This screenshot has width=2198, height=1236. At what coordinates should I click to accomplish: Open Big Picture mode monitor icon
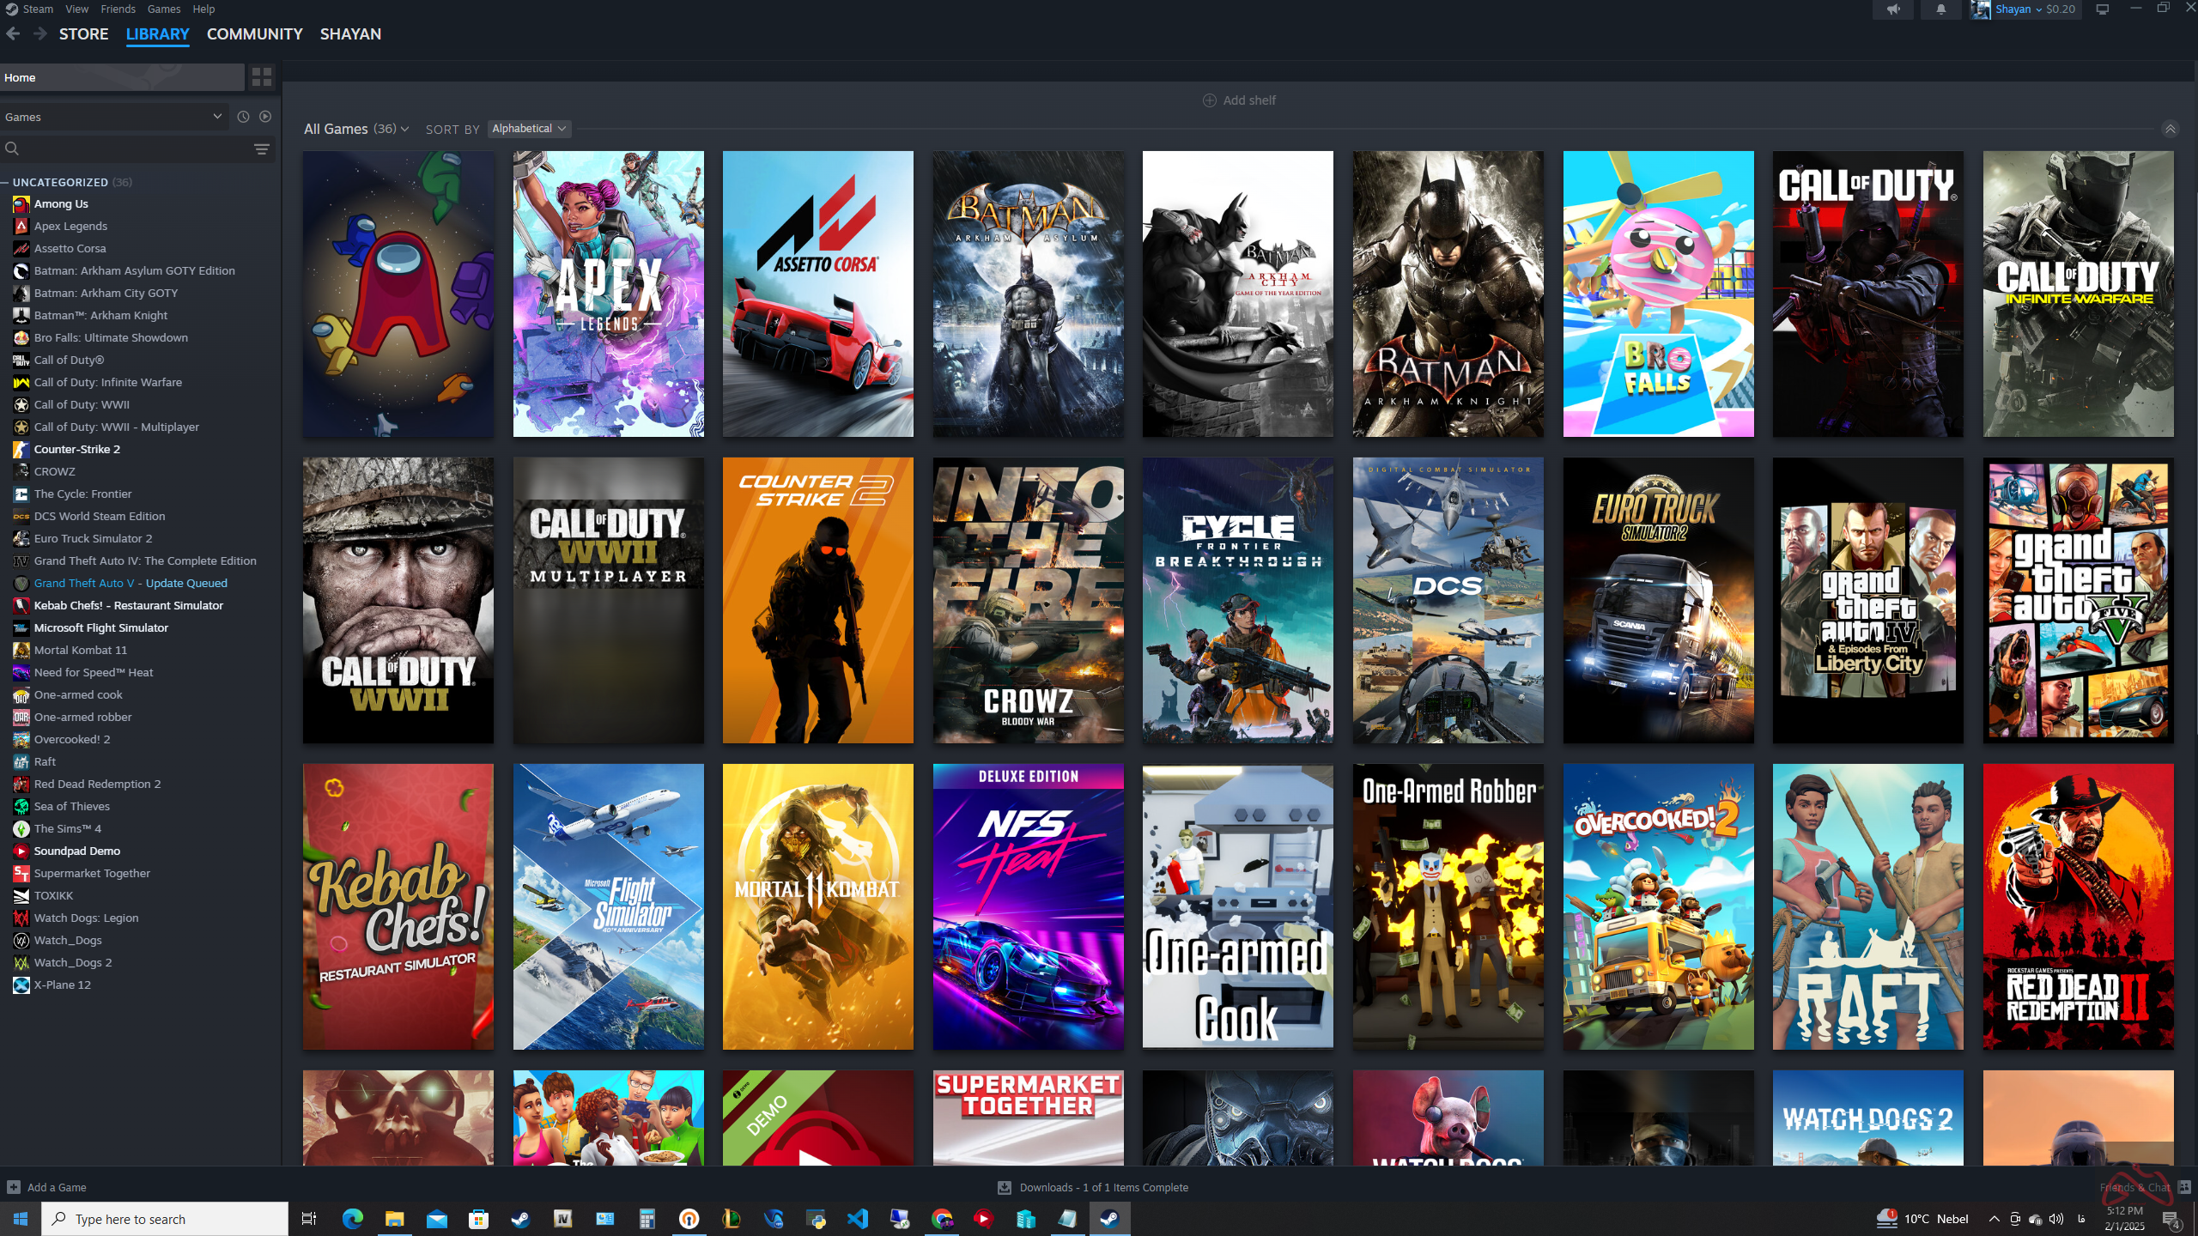point(2103,9)
